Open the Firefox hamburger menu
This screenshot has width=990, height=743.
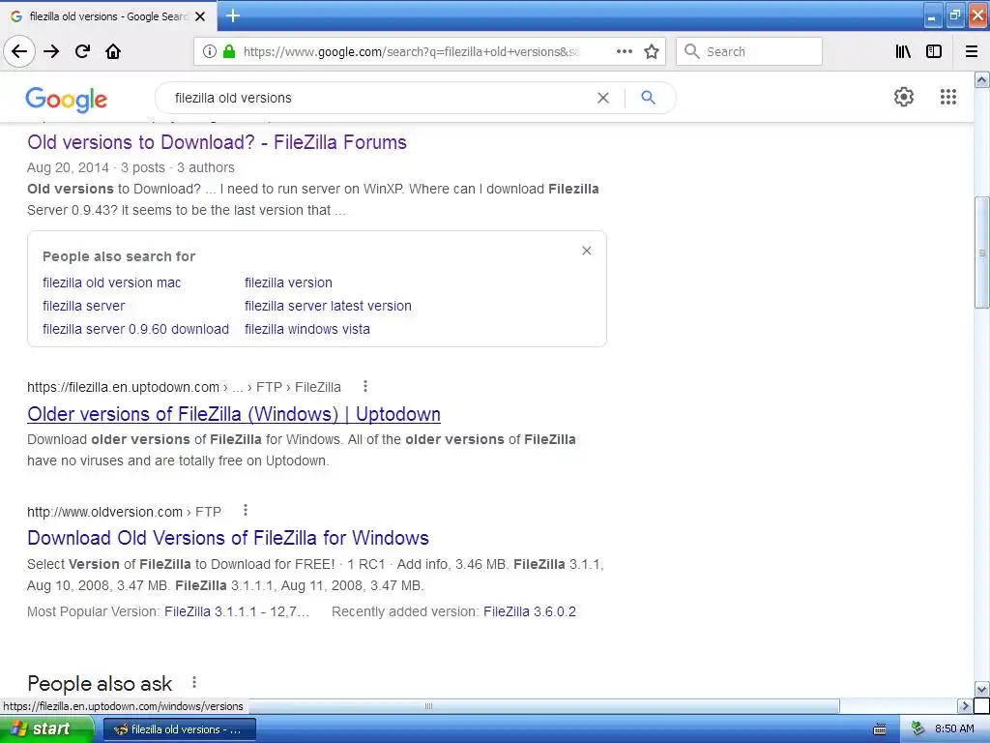pyautogui.click(x=972, y=52)
